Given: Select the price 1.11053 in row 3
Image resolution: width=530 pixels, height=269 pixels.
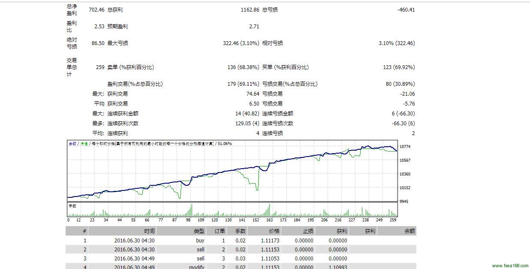Looking at the screenshot, I should pos(270,259).
